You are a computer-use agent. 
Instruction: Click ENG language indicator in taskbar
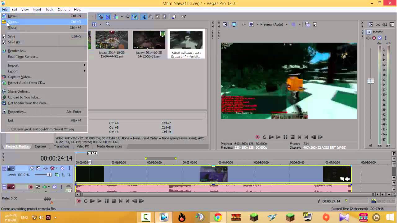click(x=24, y=217)
